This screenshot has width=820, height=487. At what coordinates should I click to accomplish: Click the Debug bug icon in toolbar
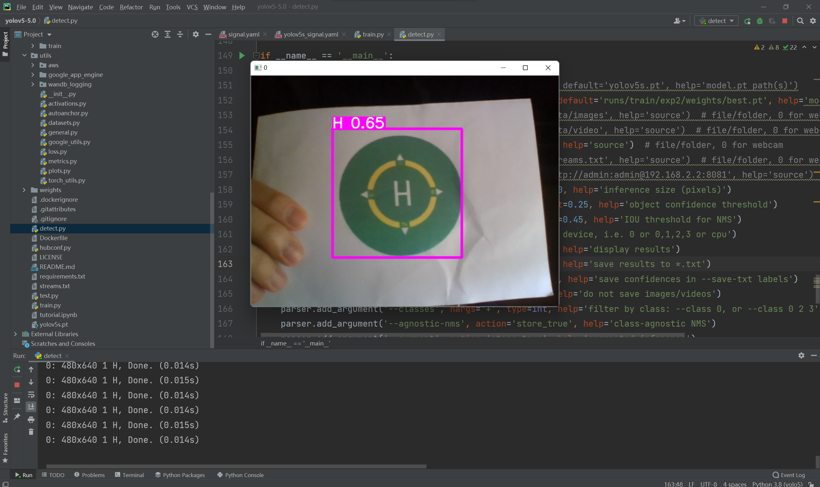(759, 21)
